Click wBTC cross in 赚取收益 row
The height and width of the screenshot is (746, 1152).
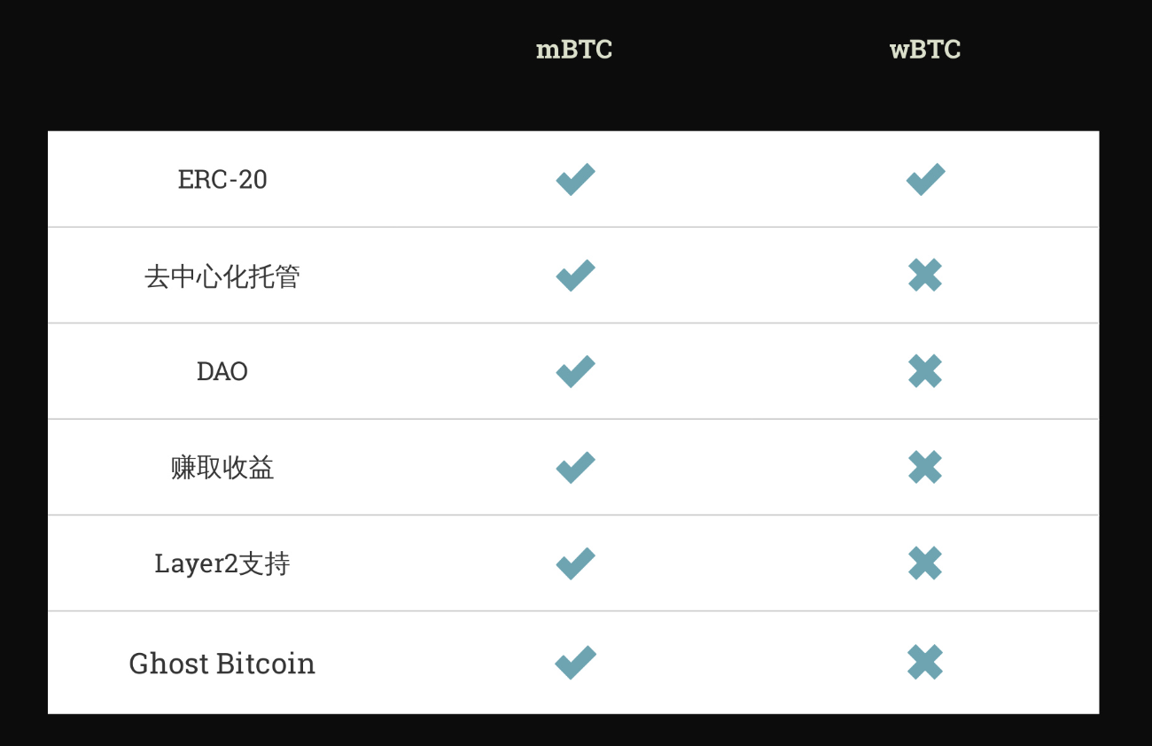pyautogui.click(x=925, y=467)
